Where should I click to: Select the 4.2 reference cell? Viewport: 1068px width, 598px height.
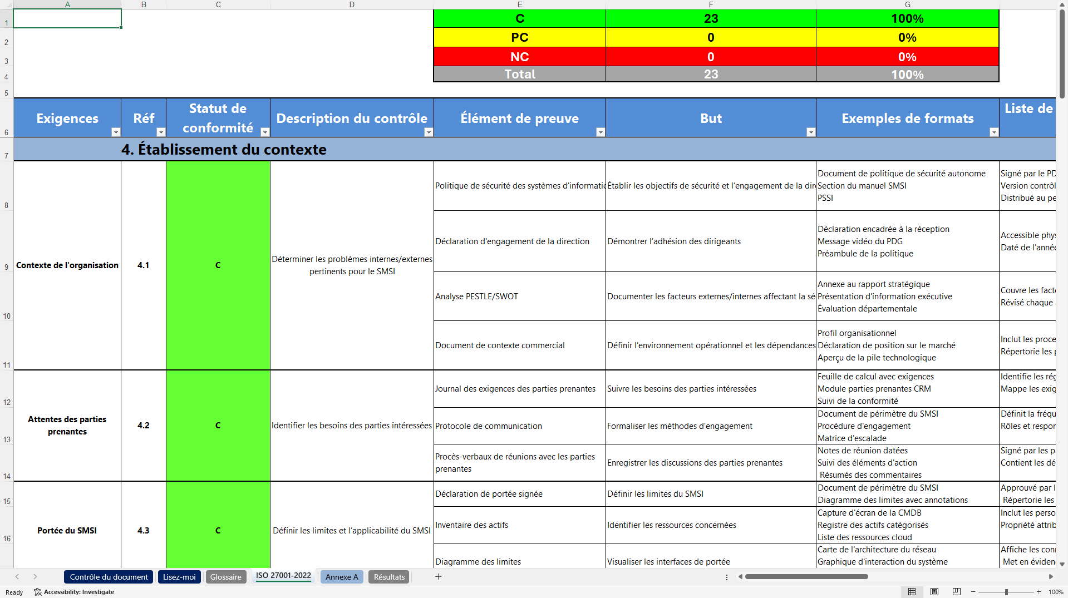[144, 426]
